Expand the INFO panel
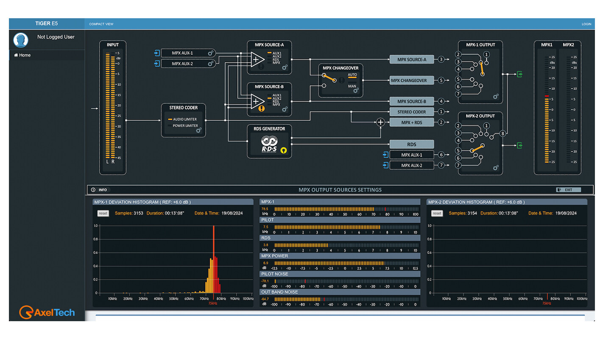The width and height of the screenshot is (603, 339). 100,190
